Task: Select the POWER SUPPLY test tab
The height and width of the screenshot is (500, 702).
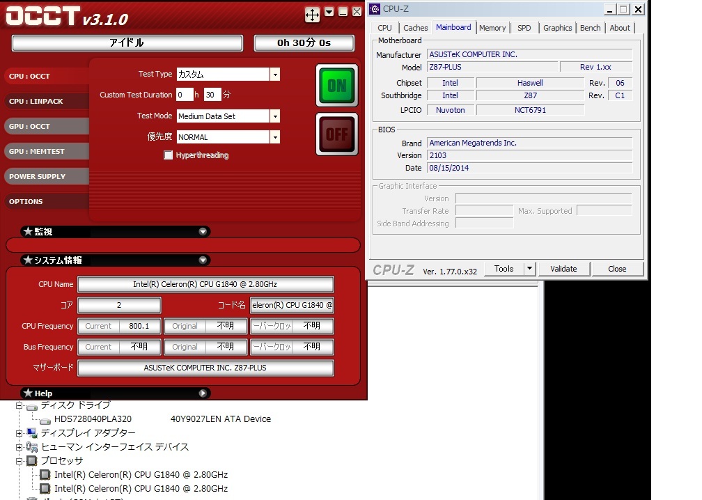Action: click(x=47, y=176)
